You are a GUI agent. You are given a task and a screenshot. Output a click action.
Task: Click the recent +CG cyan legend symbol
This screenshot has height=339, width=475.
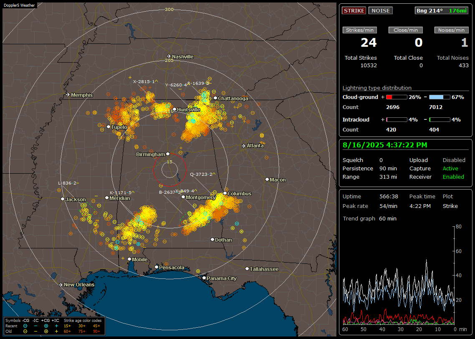46,326
